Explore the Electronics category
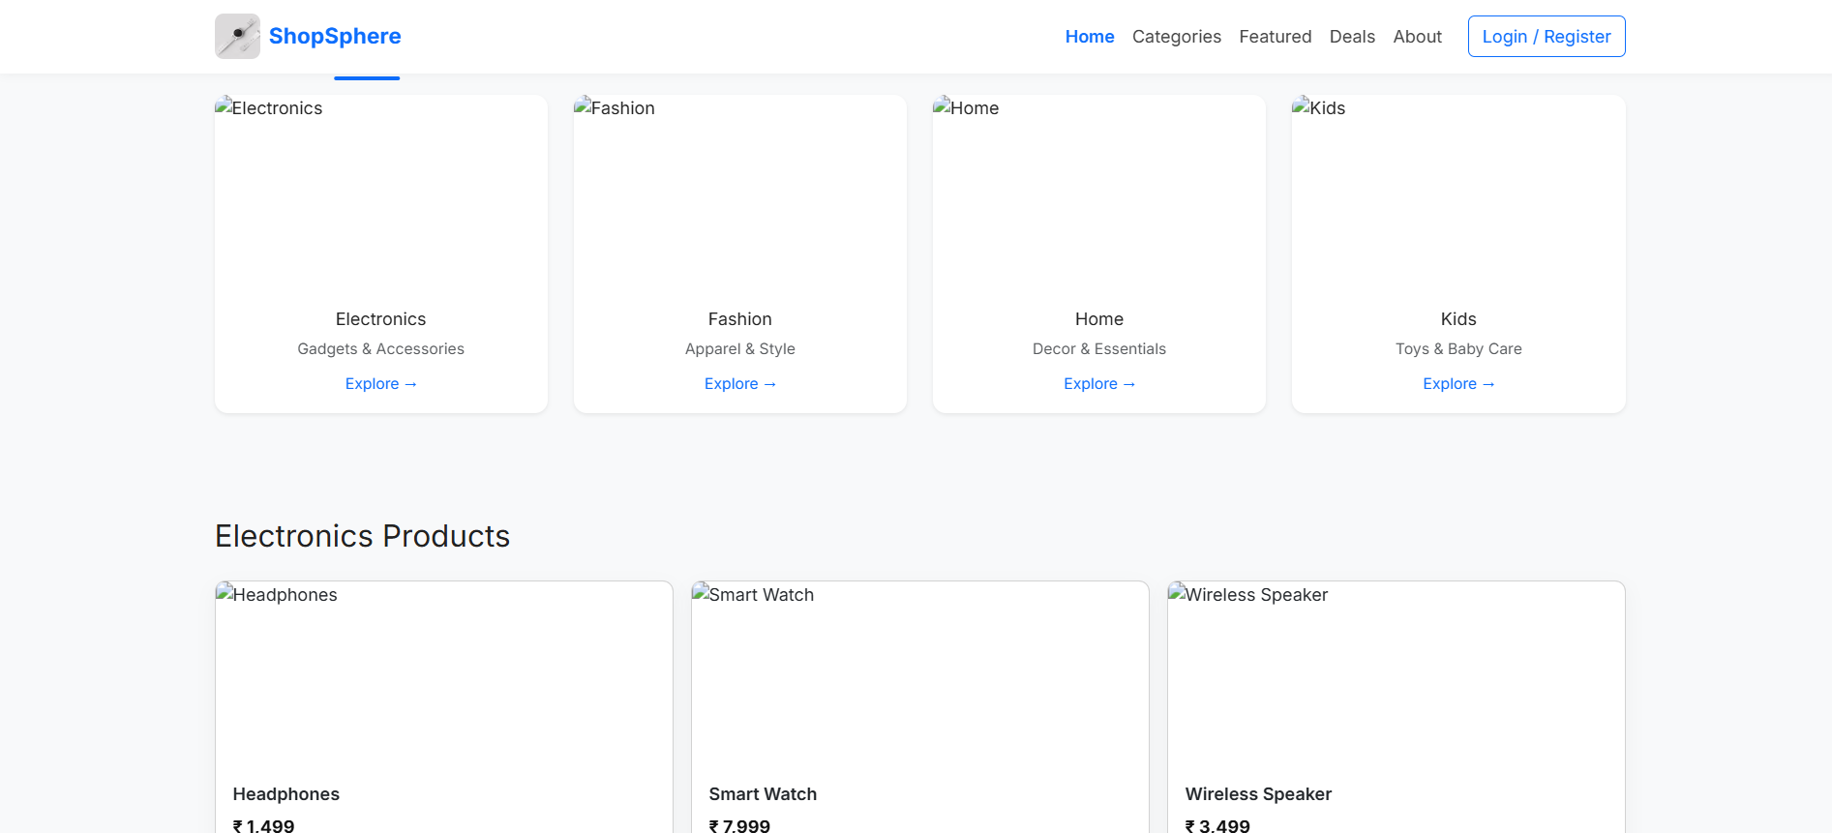Screen dimensions: 1832x833 click(380, 384)
